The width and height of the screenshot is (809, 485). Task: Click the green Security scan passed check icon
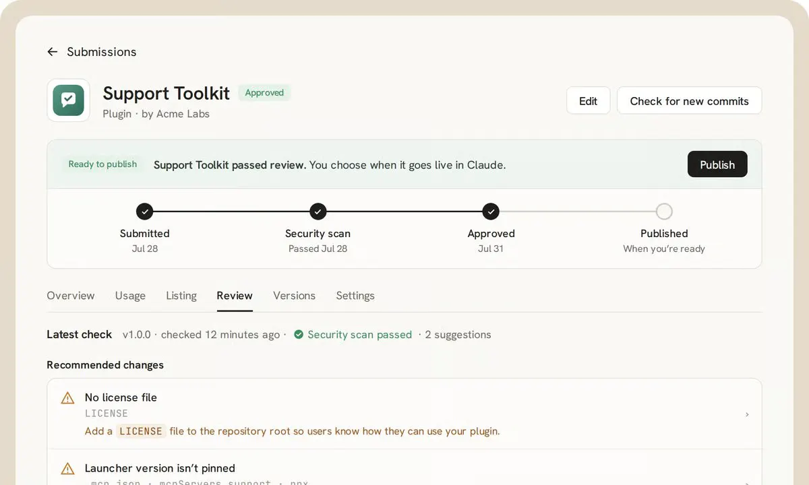[299, 334]
